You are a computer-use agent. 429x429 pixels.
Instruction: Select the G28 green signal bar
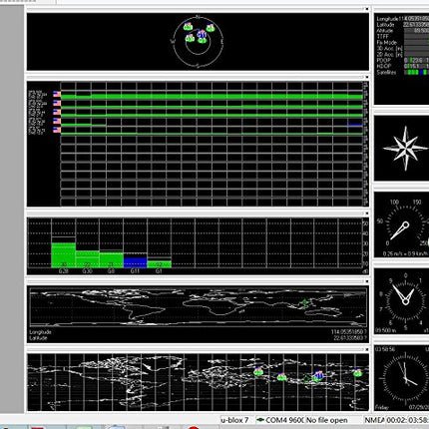pos(63,255)
